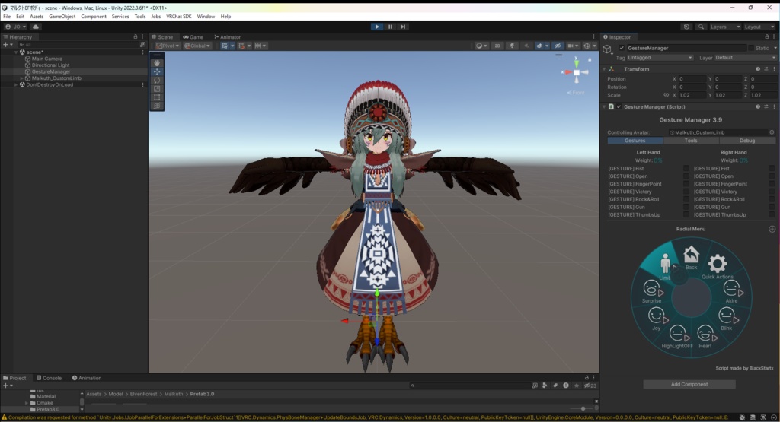Toggle grid snapping icon

[x=243, y=46]
